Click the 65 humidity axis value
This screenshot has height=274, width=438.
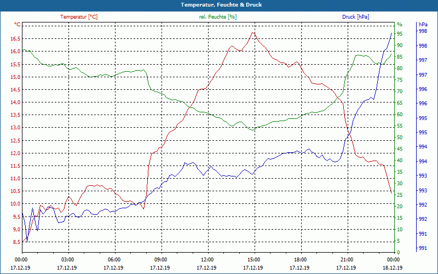[x=400, y=103]
